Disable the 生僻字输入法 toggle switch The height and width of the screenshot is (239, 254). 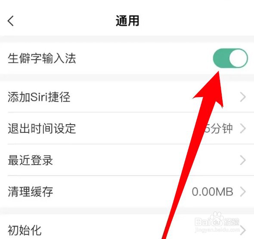(230, 58)
